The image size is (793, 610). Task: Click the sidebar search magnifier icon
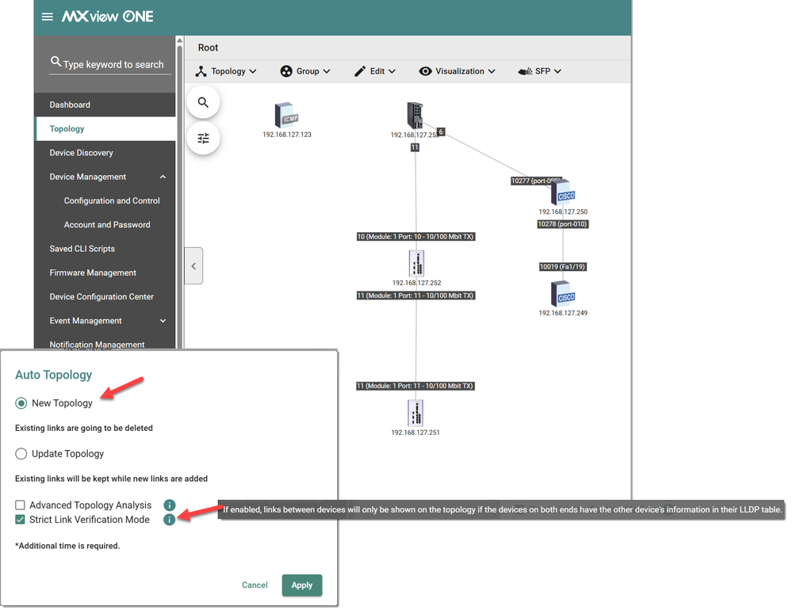[56, 62]
